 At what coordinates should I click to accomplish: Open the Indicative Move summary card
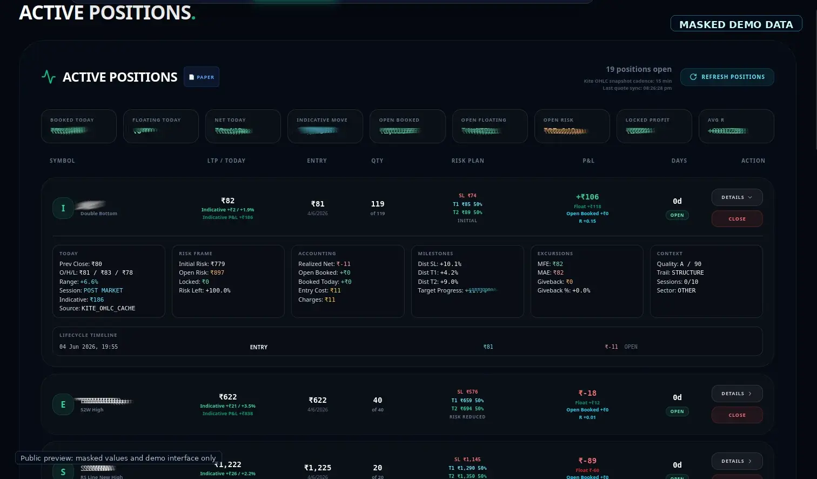(x=325, y=127)
